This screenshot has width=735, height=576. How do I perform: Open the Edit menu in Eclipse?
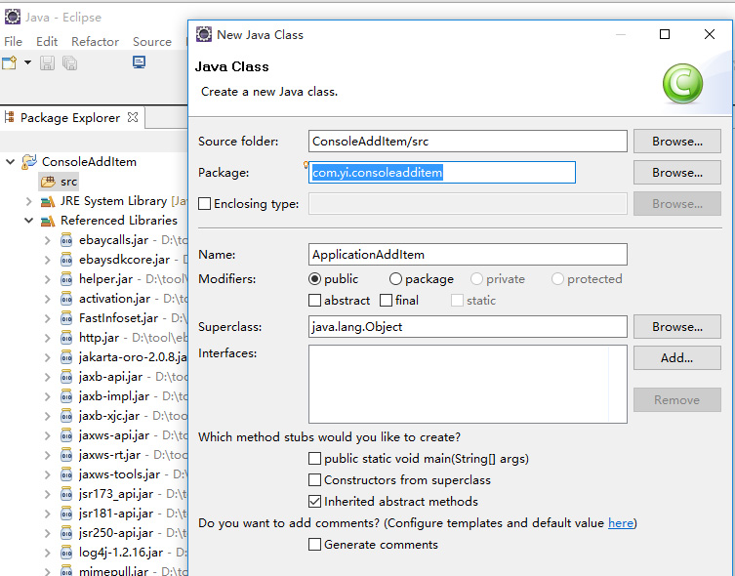coord(47,42)
